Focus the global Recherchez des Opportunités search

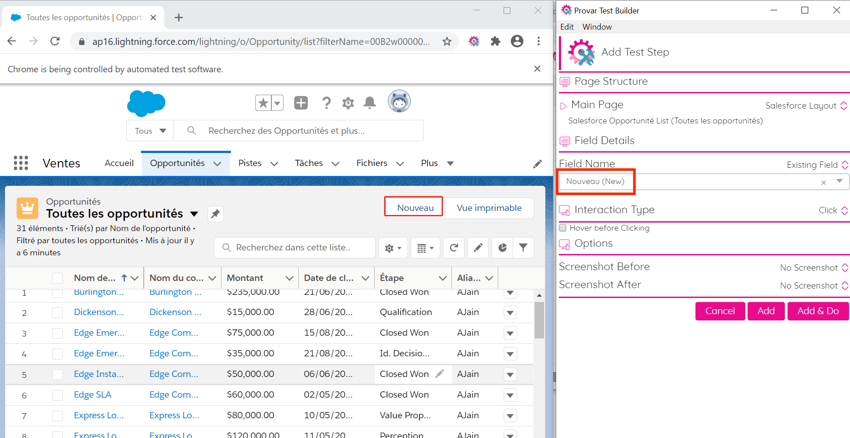pyautogui.click(x=298, y=131)
